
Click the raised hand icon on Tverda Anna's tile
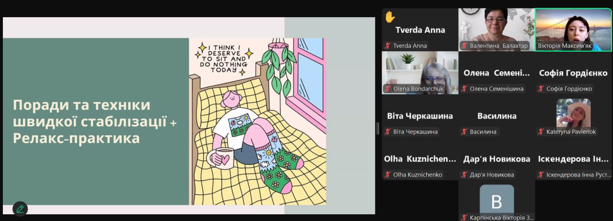pos(390,17)
